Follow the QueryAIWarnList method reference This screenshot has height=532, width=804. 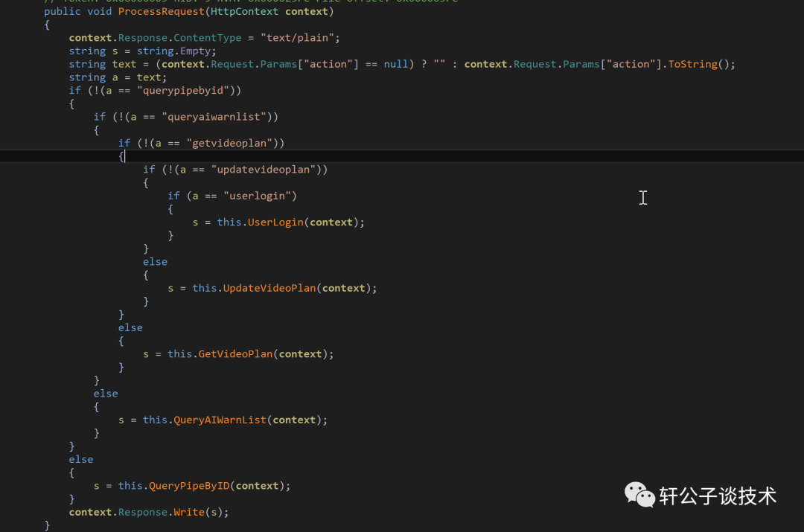[x=220, y=420]
